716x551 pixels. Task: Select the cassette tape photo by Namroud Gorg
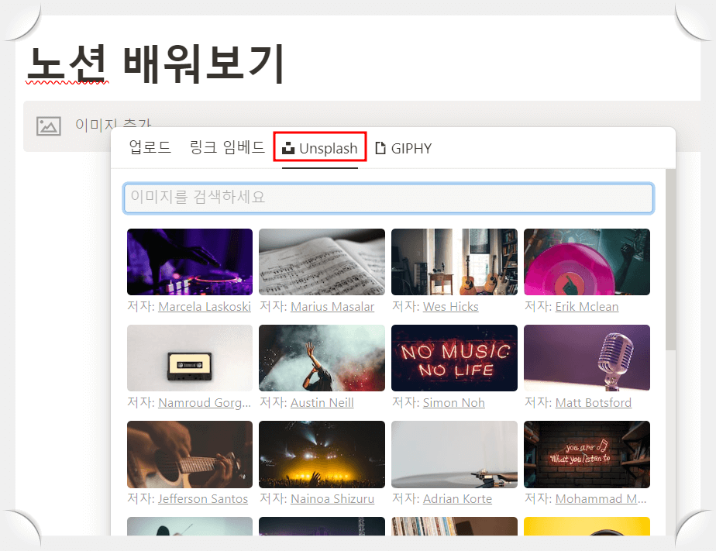click(189, 358)
